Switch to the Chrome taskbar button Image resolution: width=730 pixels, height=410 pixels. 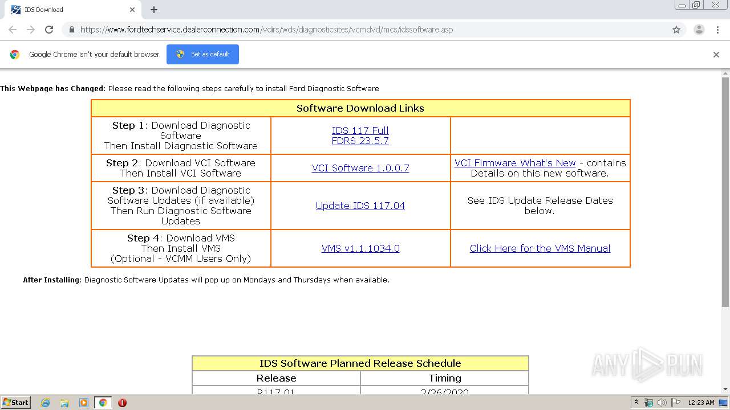103,403
